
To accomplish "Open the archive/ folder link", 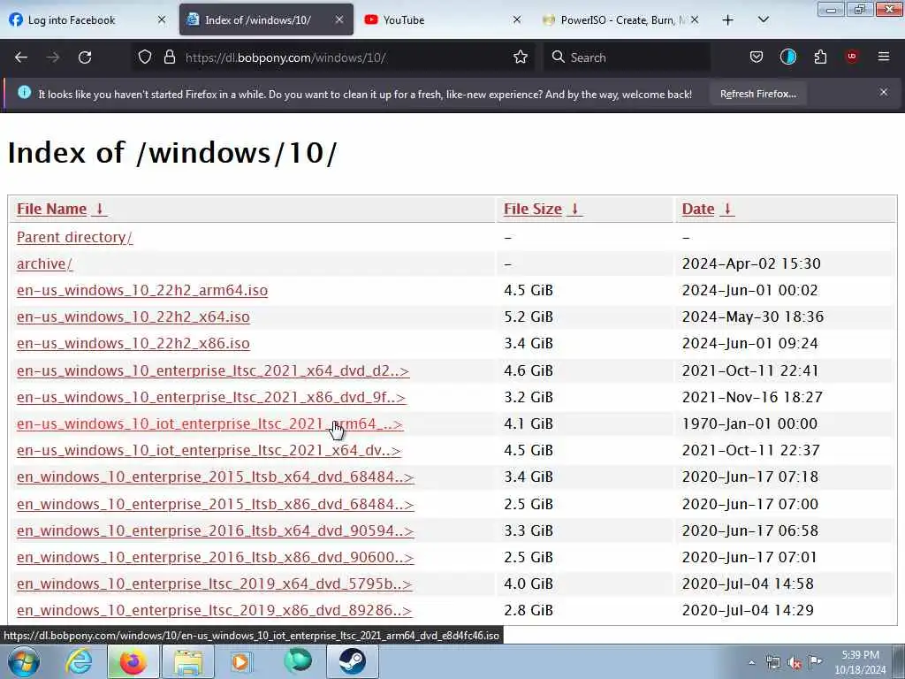I will tap(44, 263).
